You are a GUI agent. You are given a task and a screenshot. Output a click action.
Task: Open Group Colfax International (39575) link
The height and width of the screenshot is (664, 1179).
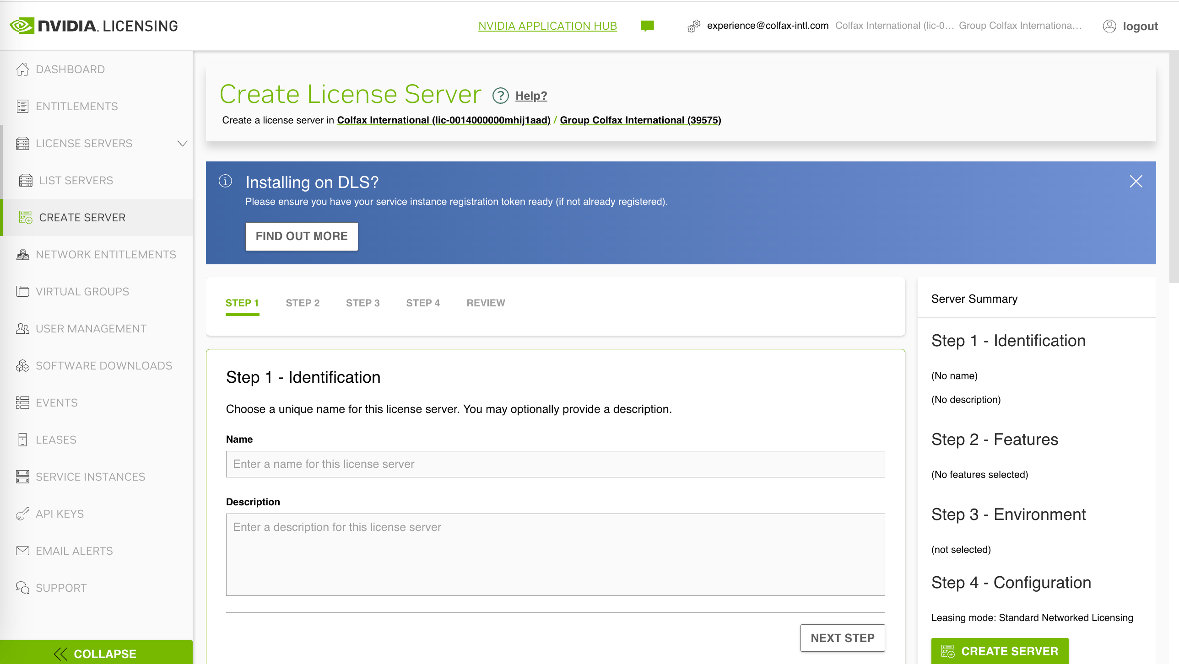click(640, 120)
